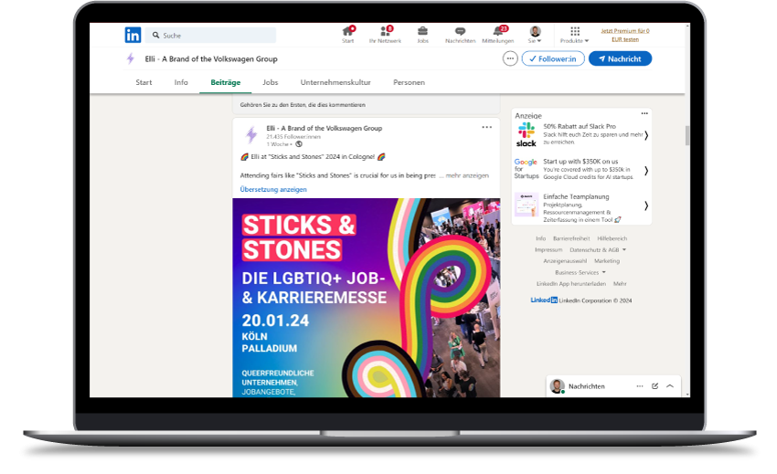This screenshot has height=474, width=777.
Task: Open the Unternehmenskultur tab
Action: point(335,82)
